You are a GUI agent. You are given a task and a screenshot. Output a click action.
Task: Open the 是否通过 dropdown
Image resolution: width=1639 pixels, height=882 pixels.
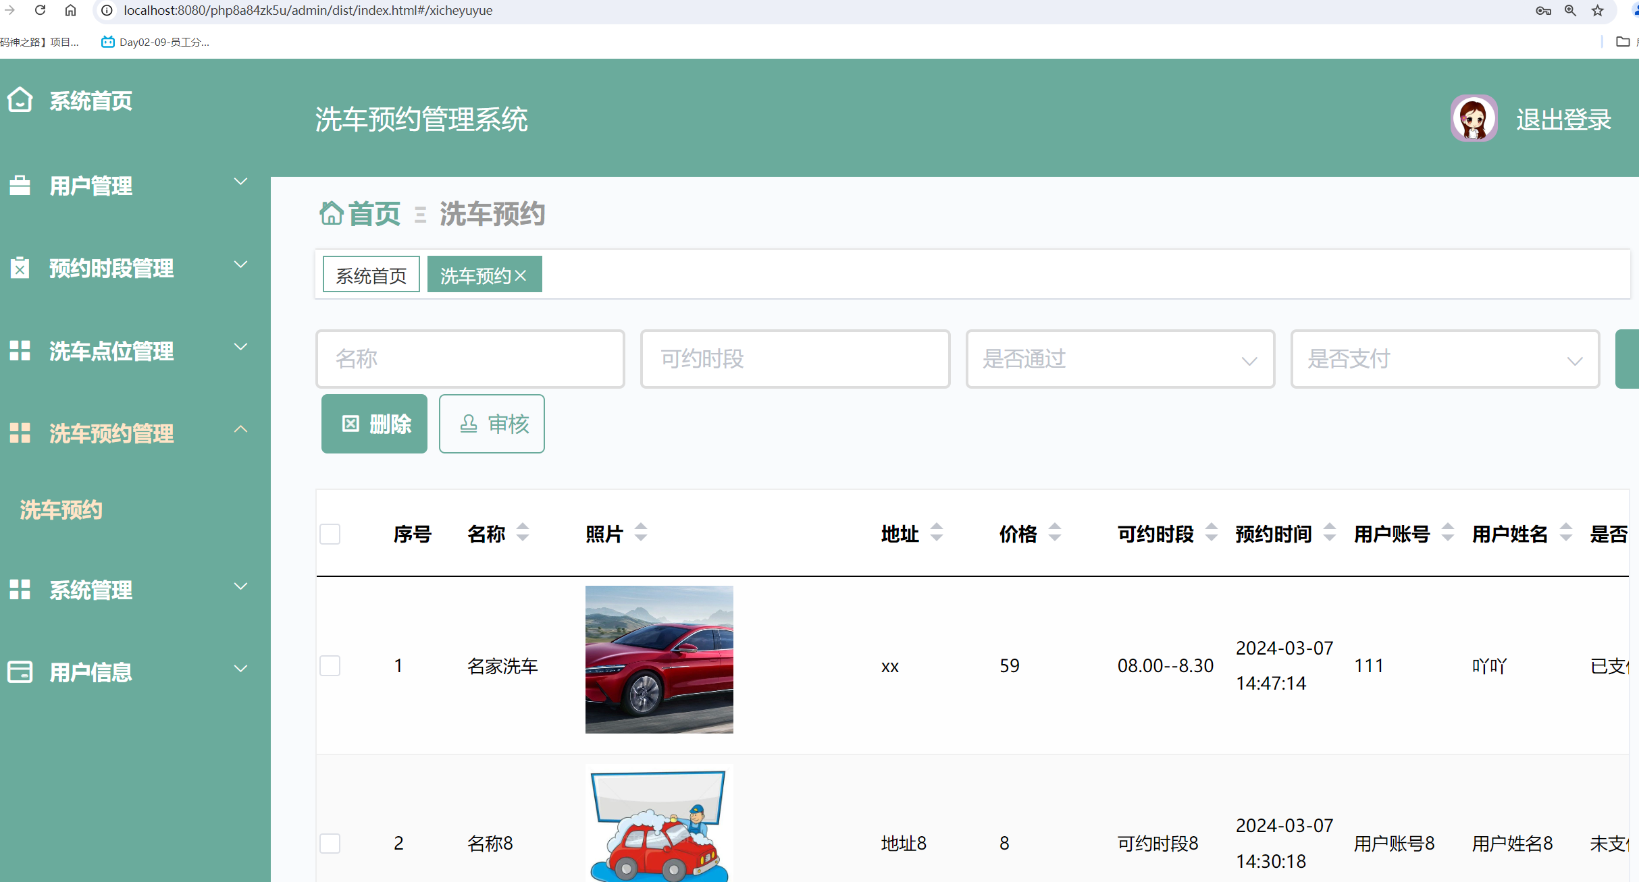(x=1120, y=359)
